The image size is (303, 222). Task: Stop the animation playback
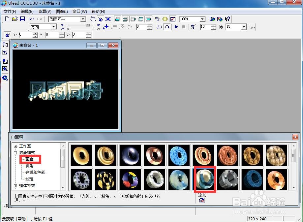[x=184, y=27]
